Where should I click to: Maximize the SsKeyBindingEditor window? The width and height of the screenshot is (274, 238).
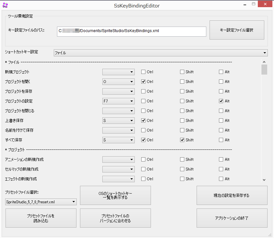coord(254,4)
